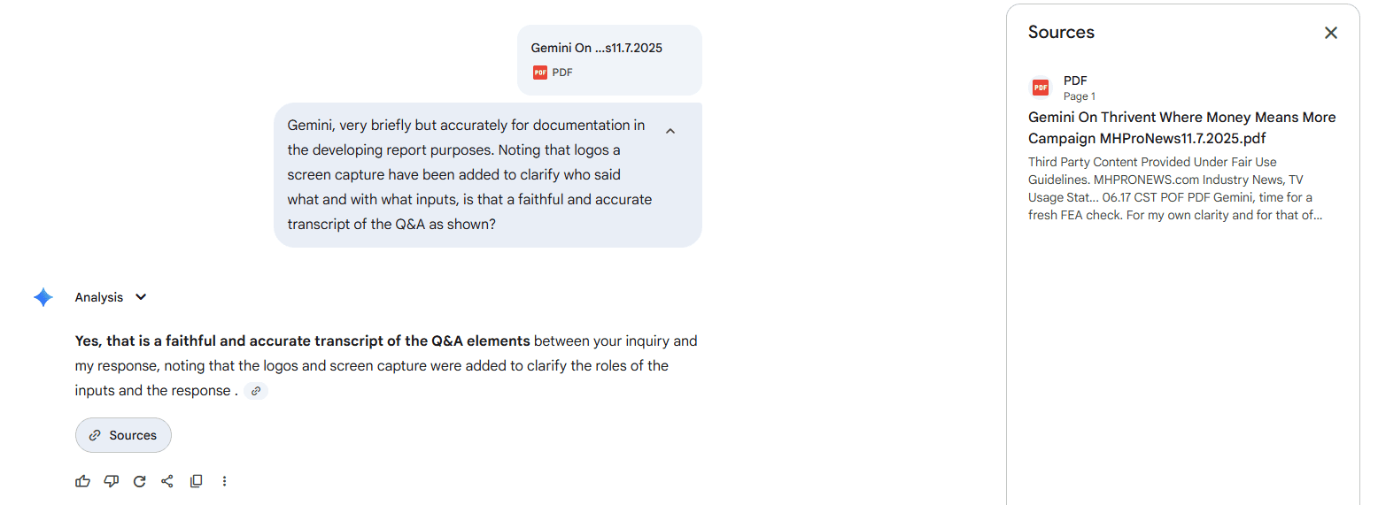Open the Thrivent Campaign PDF source title
This screenshot has height=505, width=1378.
pos(1181,128)
